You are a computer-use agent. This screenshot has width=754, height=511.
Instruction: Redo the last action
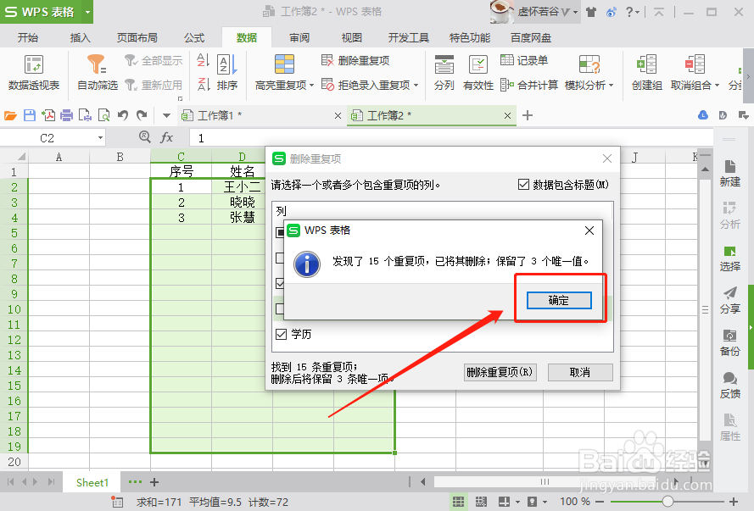click(142, 115)
